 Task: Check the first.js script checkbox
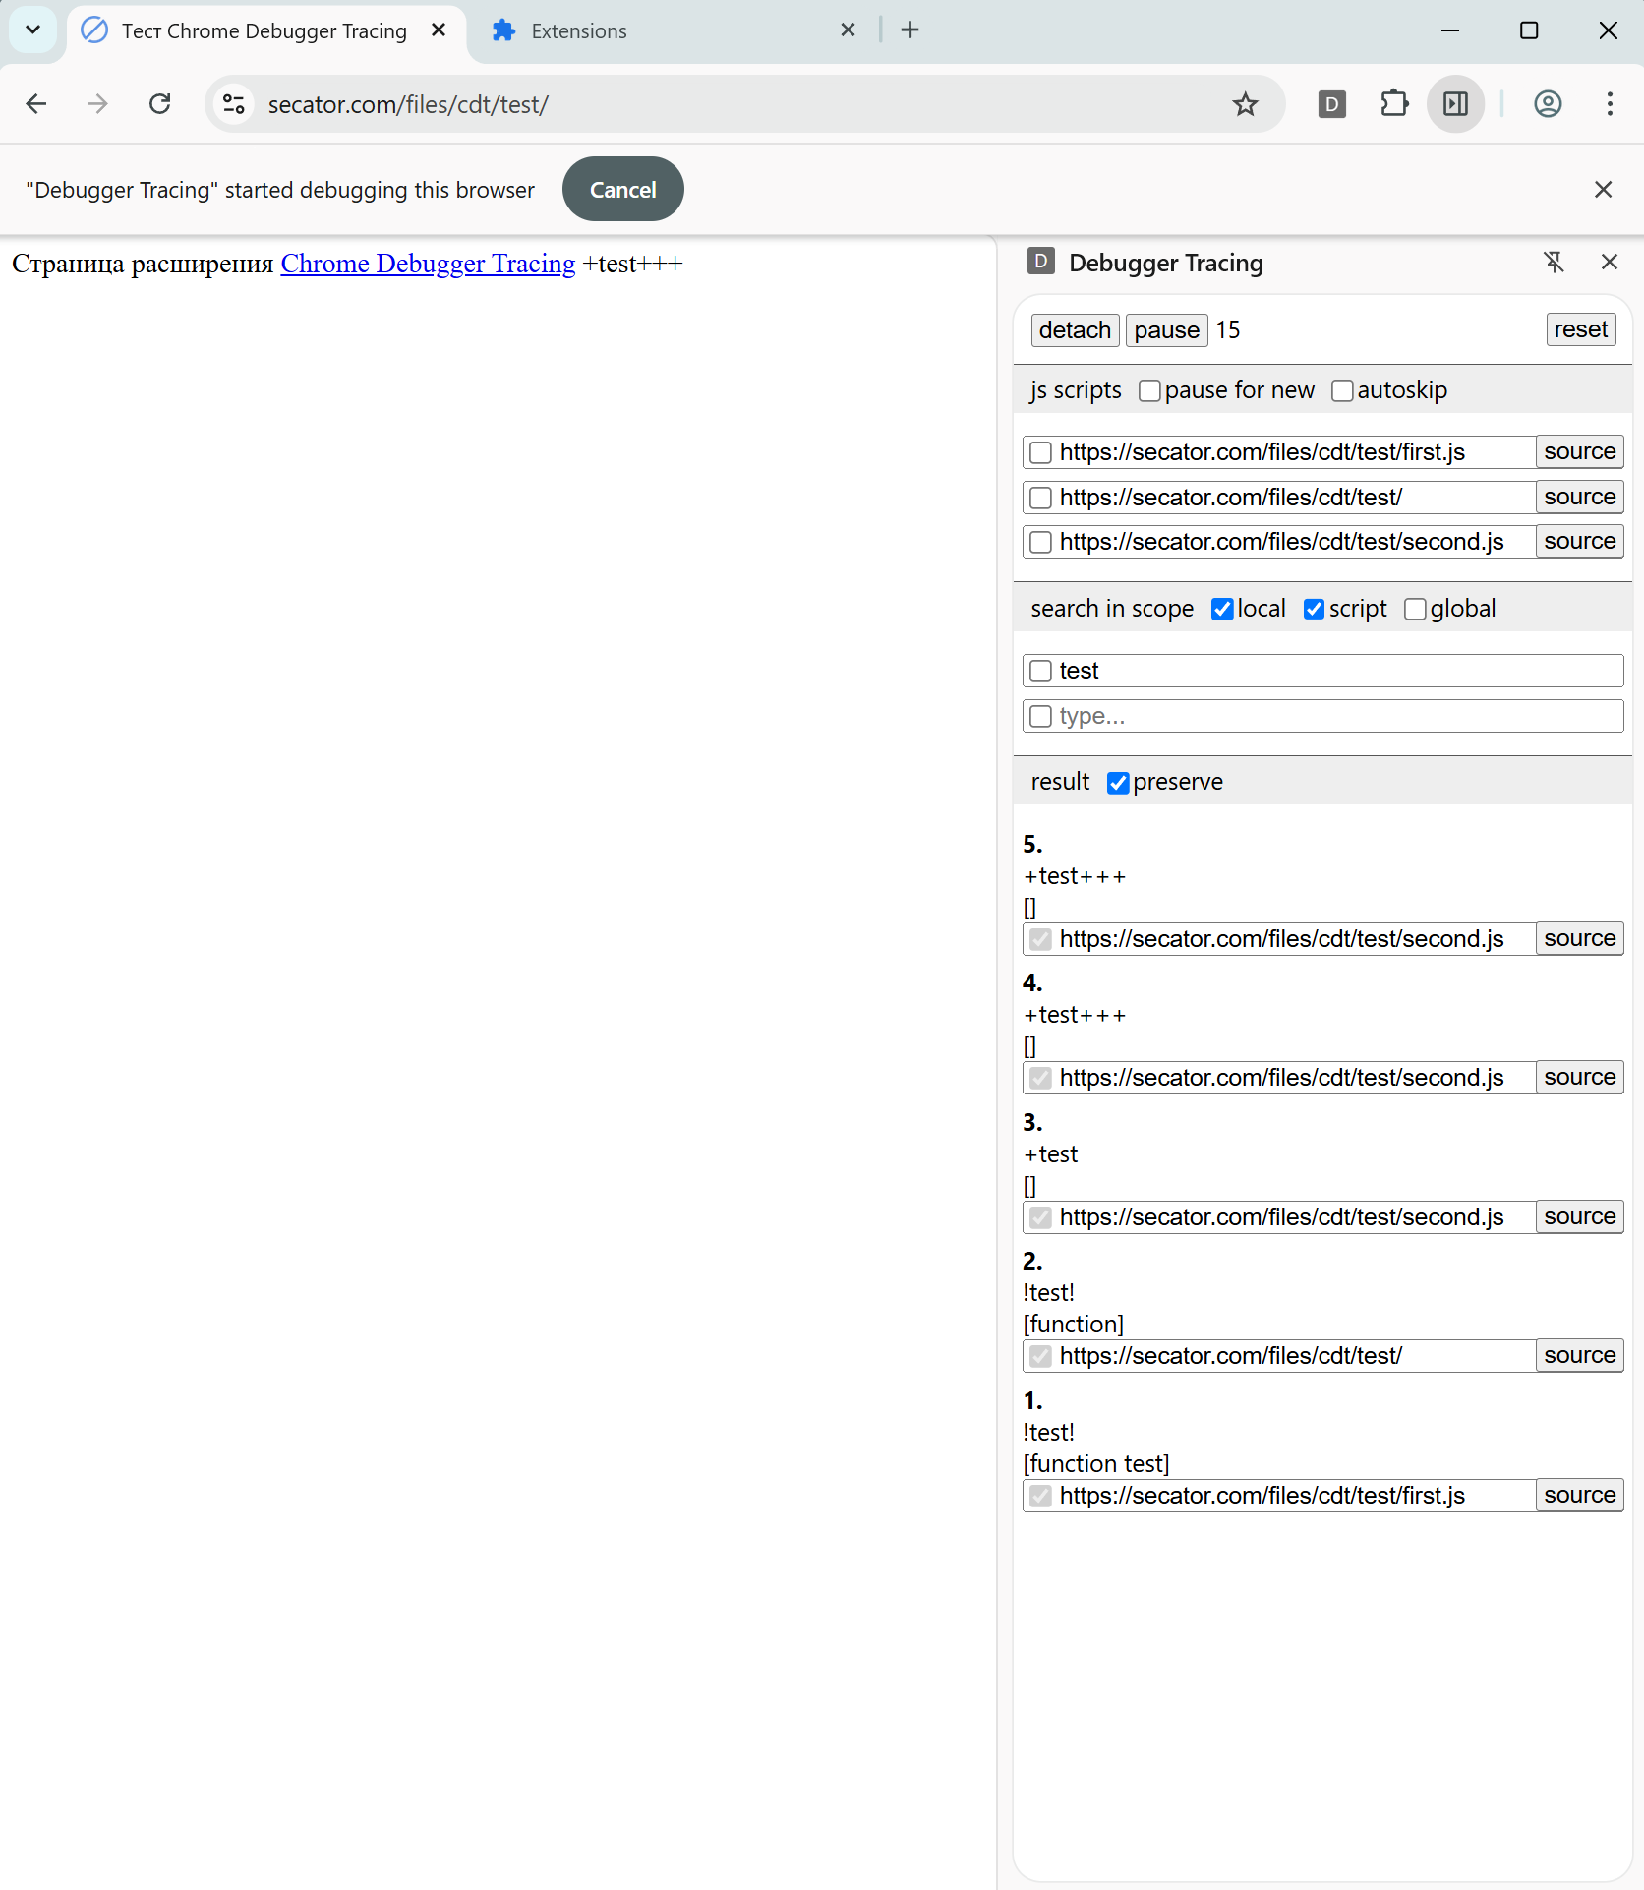click(x=1040, y=452)
